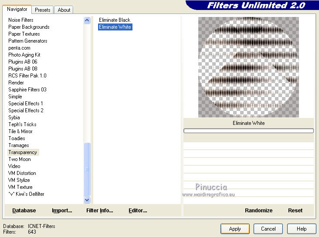
Task: Reset the filter settings
Action: (295, 211)
